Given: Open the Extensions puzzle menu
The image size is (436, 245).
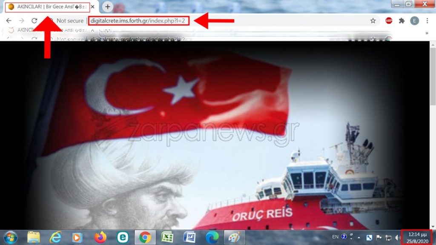Looking at the screenshot, I should [x=402, y=20].
